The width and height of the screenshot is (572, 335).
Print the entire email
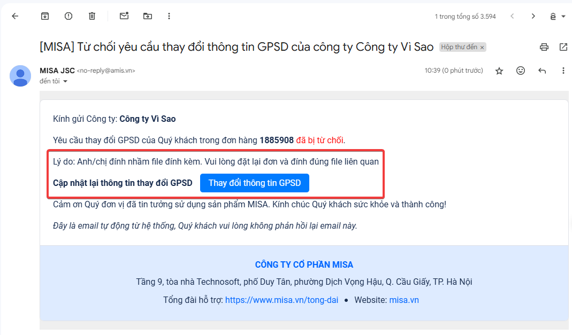pos(544,47)
